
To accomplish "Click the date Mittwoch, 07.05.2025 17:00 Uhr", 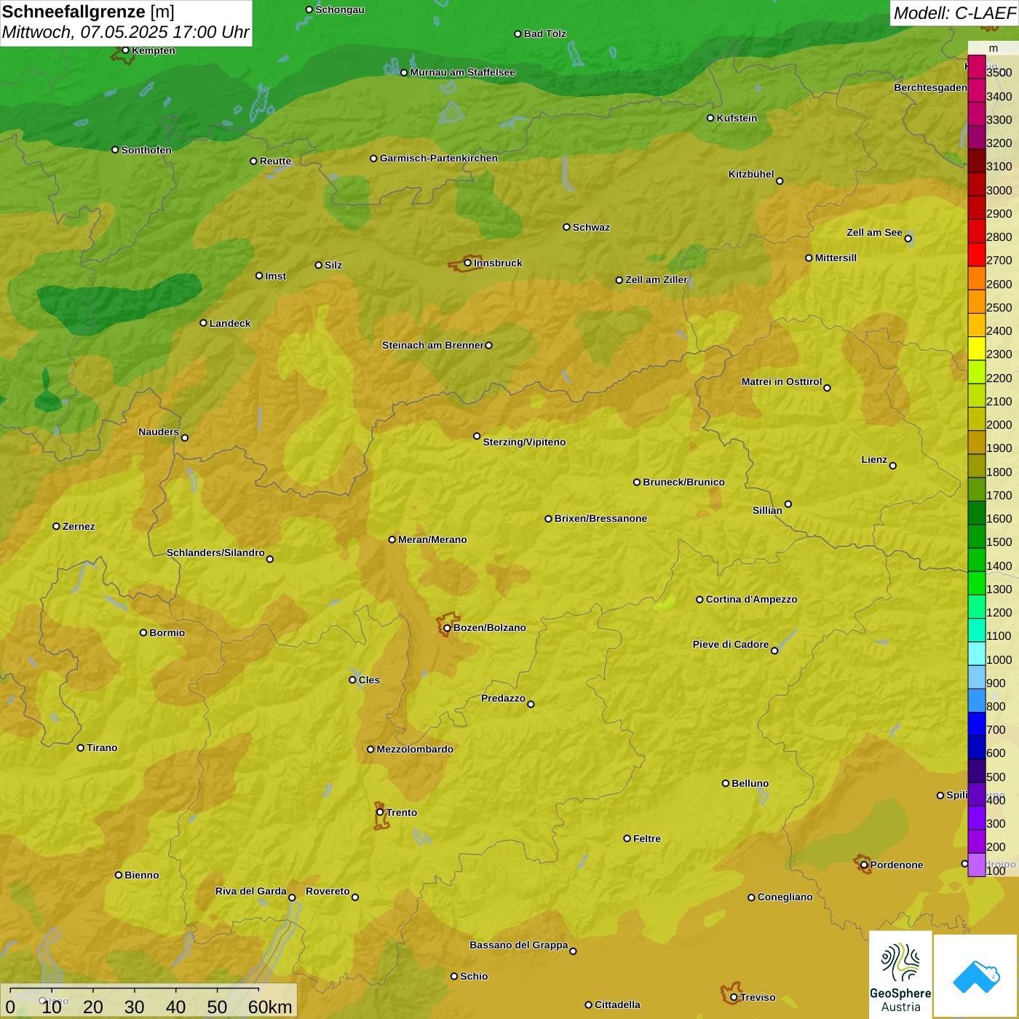I will 125,33.
